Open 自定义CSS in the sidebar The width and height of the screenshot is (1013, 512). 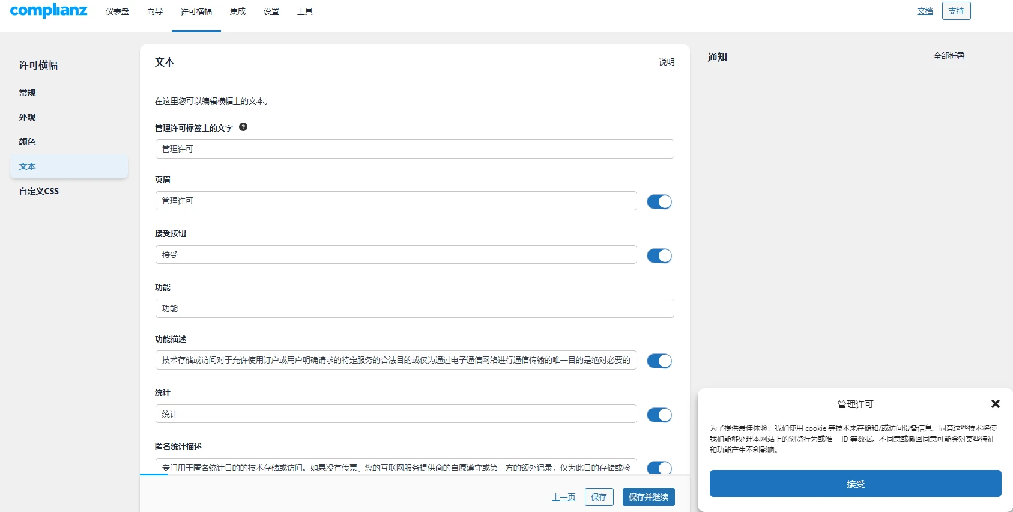coord(39,191)
